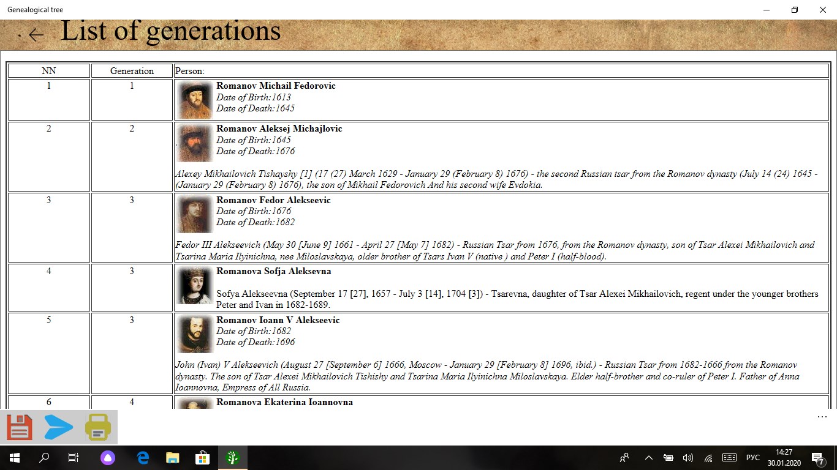This screenshot has height=470, width=837.
Task: Open the People icon in system tray
Action: (x=624, y=458)
